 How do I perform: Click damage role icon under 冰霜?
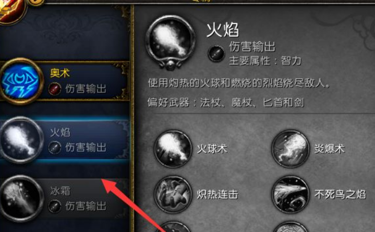(x=55, y=206)
